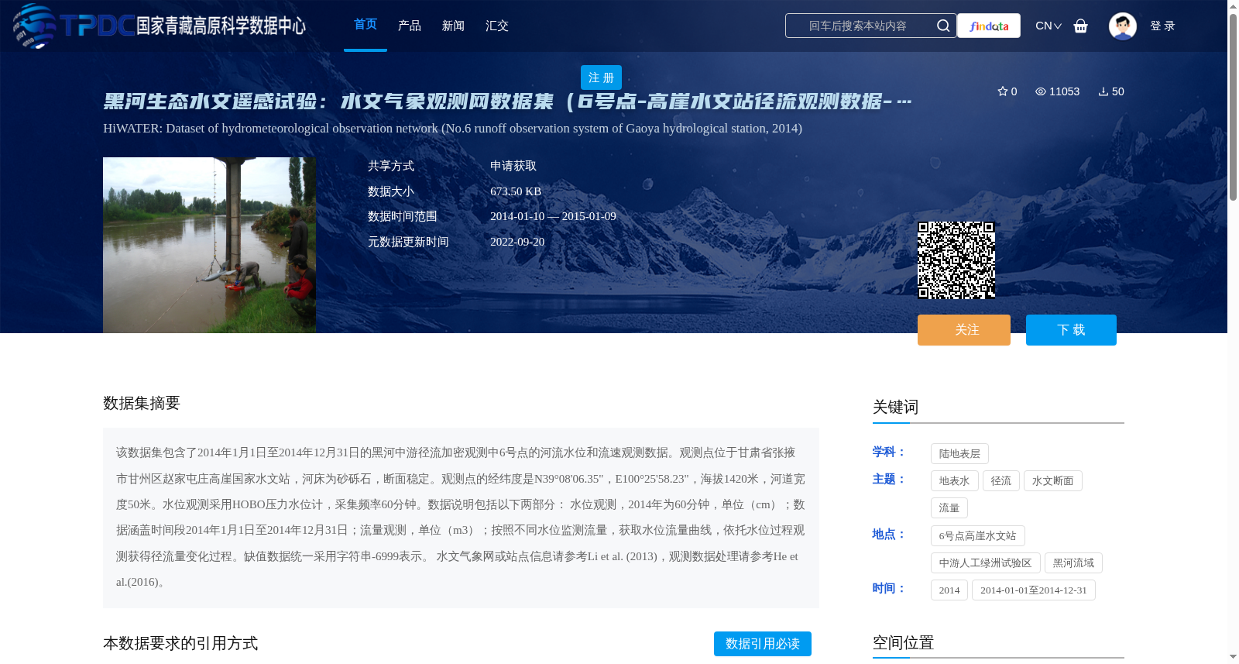Click the 主题： label
This screenshot has height=664, width=1239.
[889, 479]
